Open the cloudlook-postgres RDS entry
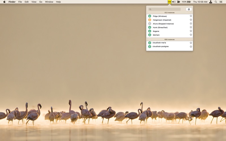 coord(169,47)
